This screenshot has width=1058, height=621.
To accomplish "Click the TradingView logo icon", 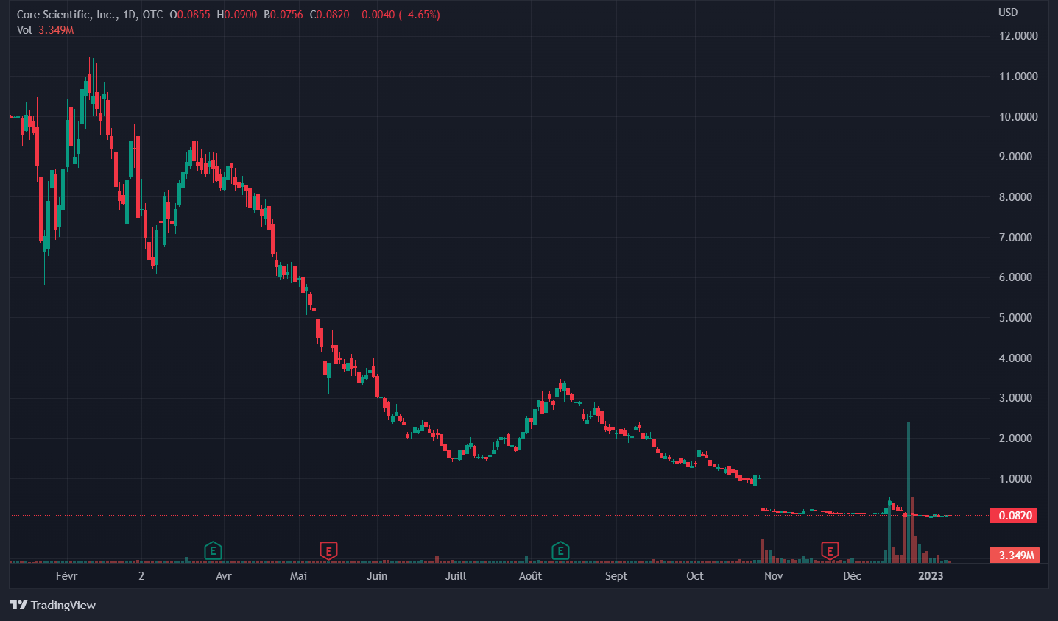I will pos(18,605).
